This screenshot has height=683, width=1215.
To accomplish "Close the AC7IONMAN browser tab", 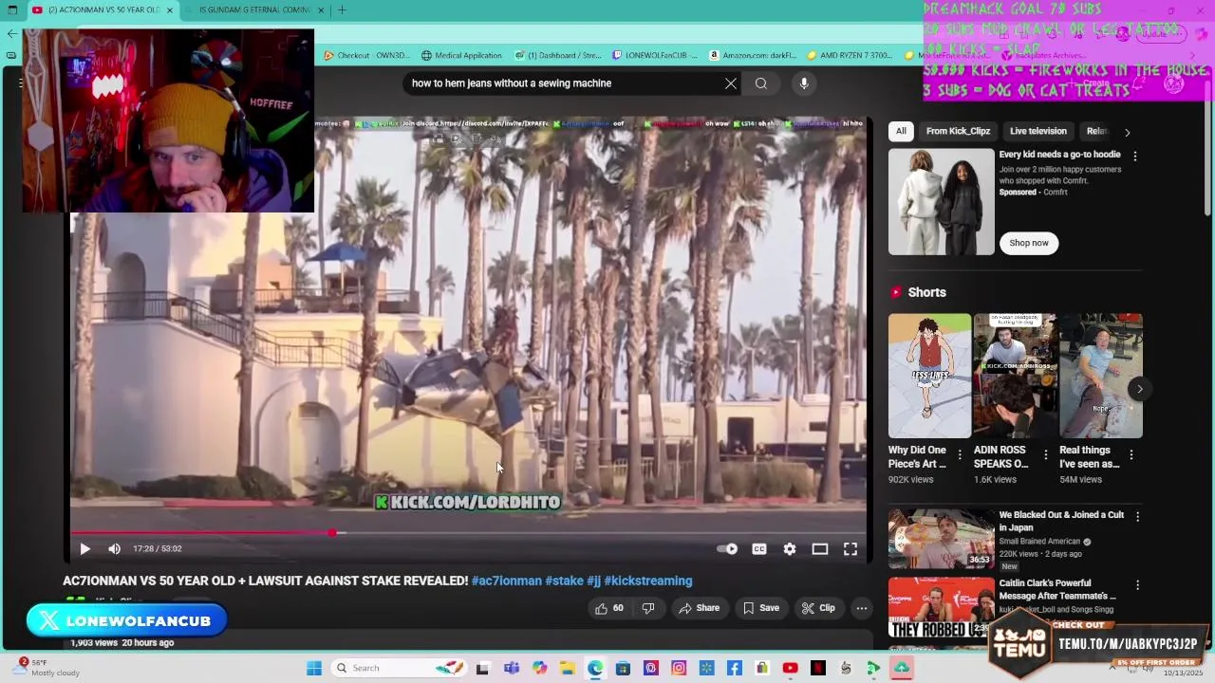I will (x=170, y=10).
